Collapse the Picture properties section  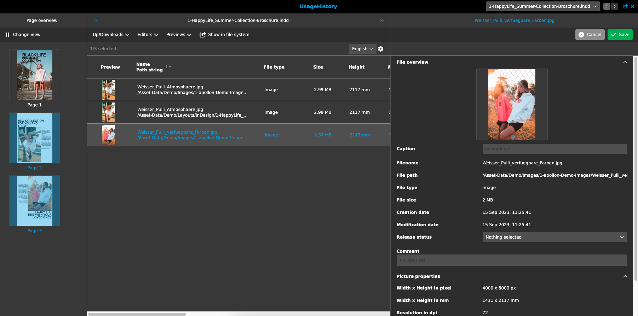click(x=625, y=276)
